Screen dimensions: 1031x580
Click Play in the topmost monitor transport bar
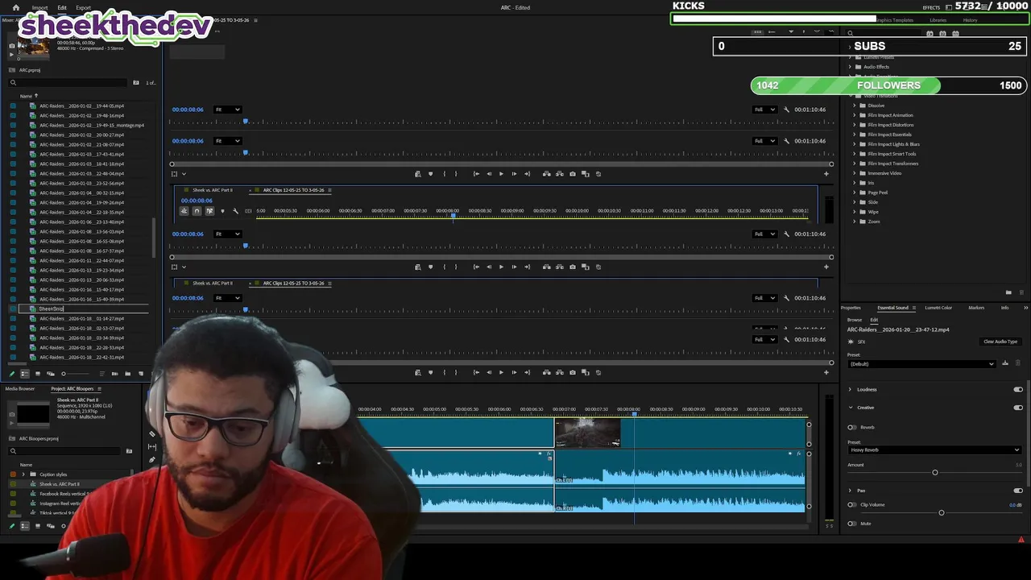click(x=501, y=174)
